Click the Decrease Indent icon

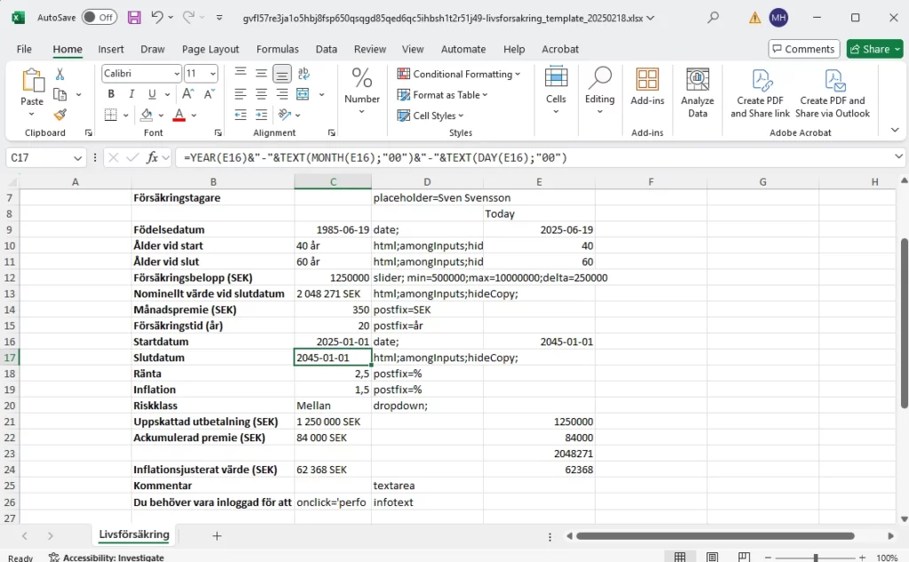coord(241,115)
